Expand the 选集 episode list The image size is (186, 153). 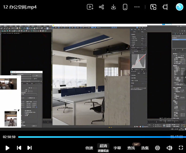pyautogui.click(x=145, y=148)
